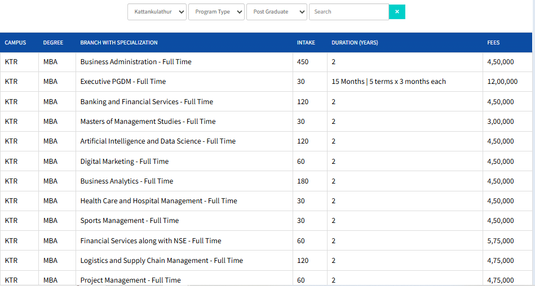Select Business Administration - Full Time row
Viewport: 535px width, 286px height.
pos(136,62)
